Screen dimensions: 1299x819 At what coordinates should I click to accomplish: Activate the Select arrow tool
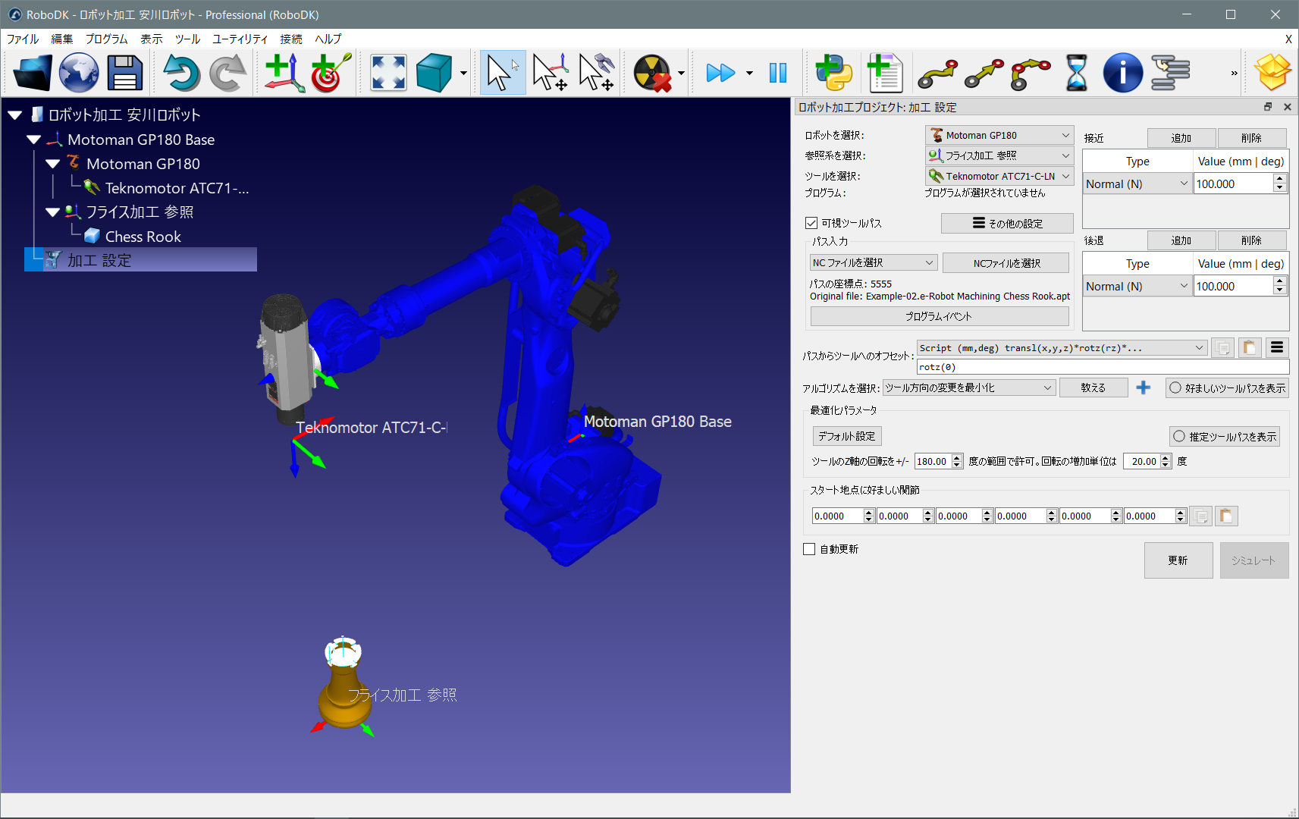coord(503,73)
